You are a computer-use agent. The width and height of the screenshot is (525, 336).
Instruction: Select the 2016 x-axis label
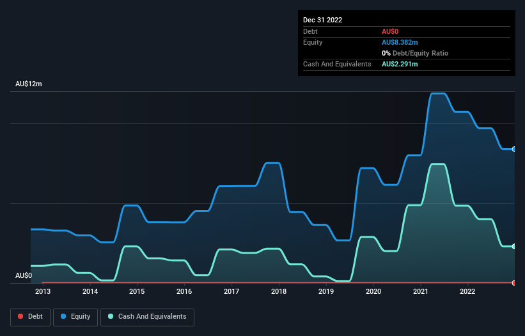tap(184, 291)
